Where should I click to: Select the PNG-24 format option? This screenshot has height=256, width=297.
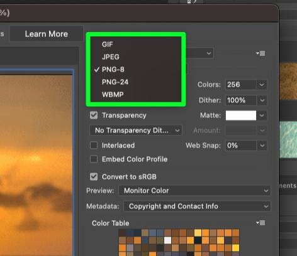pyautogui.click(x=115, y=82)
